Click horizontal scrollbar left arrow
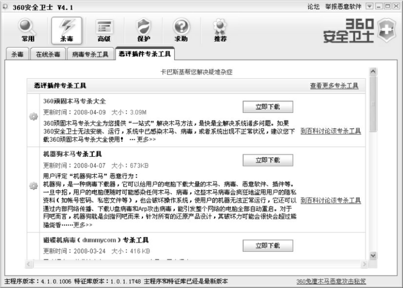Screen dimensions: 403x288 pyautogui.click(x=29, y=264)
